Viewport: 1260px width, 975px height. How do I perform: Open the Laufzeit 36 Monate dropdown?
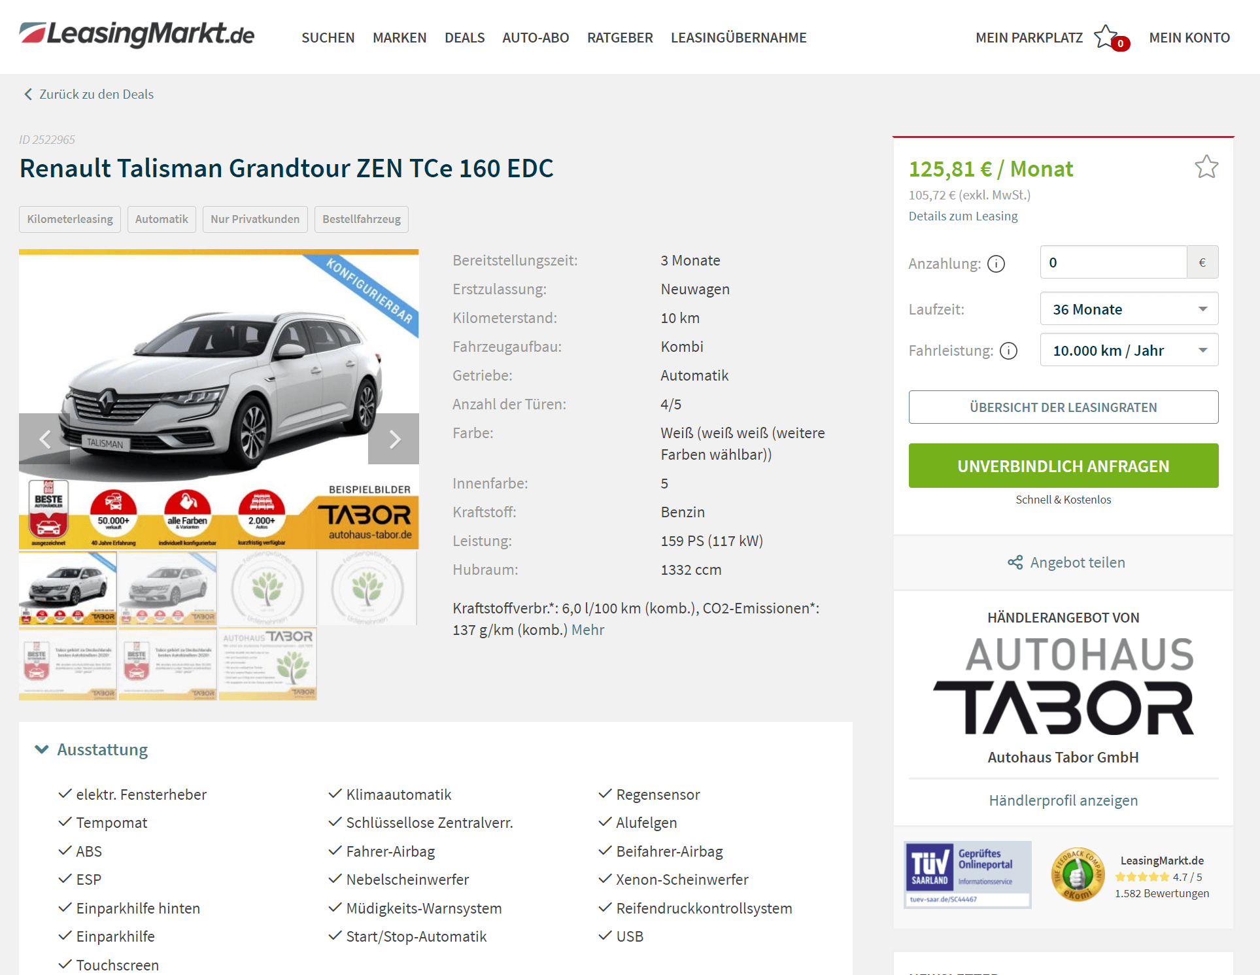pyautogui.click(x=1129, y=309)
